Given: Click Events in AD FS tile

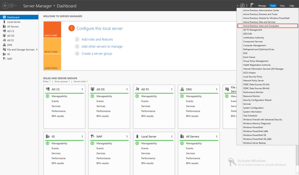Looking at the screenshot, I should (x=145, y=101).
